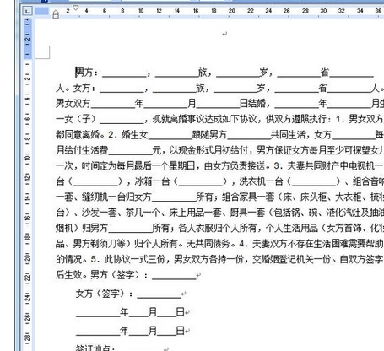Select the left indent marker on the ruler
384x351 pixels.
click(56, 14)
